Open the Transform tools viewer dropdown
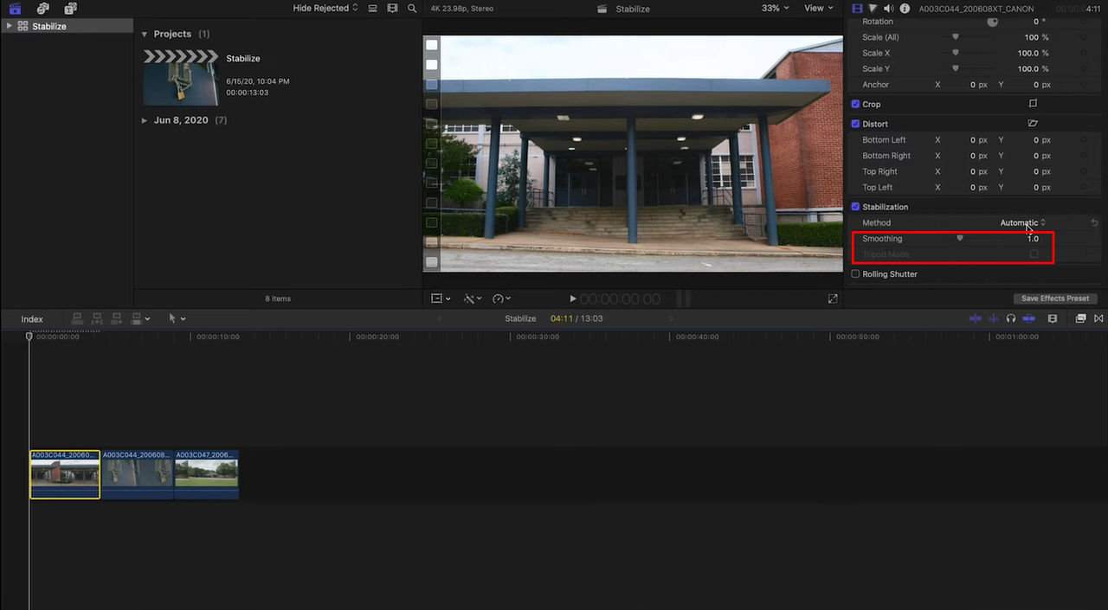 coord(441,299)
